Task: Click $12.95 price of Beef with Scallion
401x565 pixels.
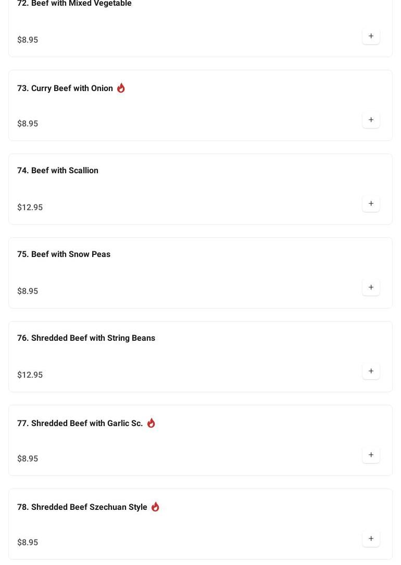Action: coord(30,208)
